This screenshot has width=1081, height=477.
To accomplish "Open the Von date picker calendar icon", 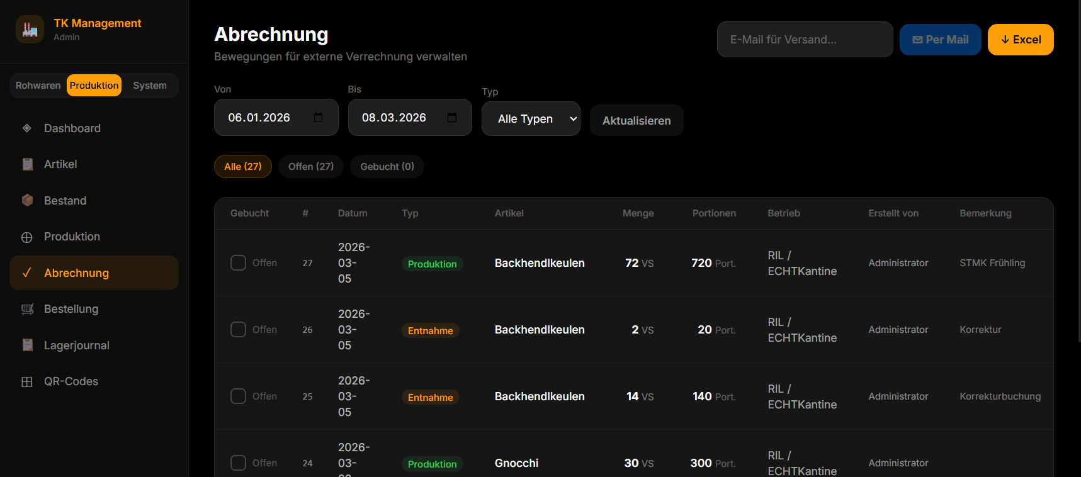I will pyautogui.click(x=318, y=118).
